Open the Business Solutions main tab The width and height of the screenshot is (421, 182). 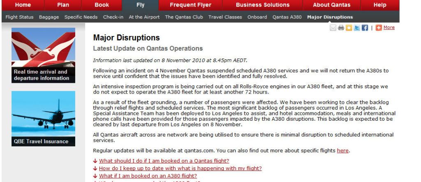coord(263,5)
